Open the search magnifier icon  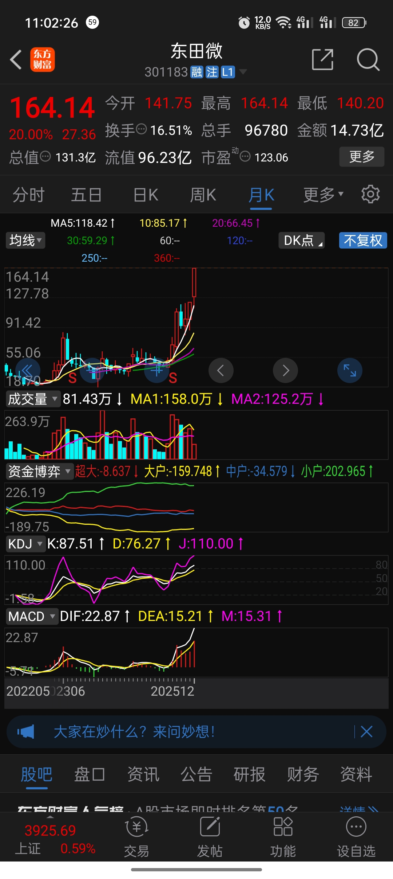(368, 59)
